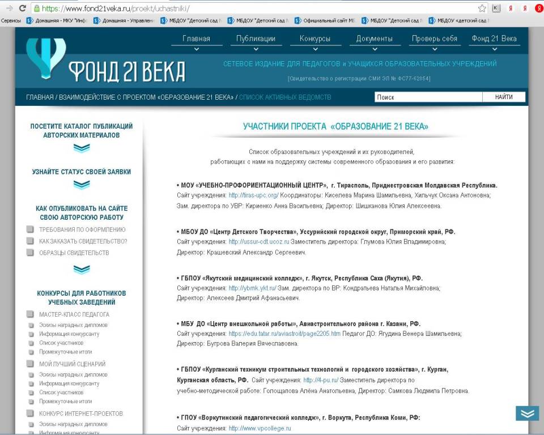The image size is (544, 435).
Task: Open Промежуточные итоги under Мой лучший сценарий
Action: tap(66, 402)
